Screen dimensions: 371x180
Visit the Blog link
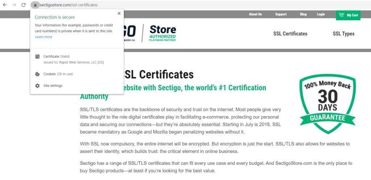(303, 14)
